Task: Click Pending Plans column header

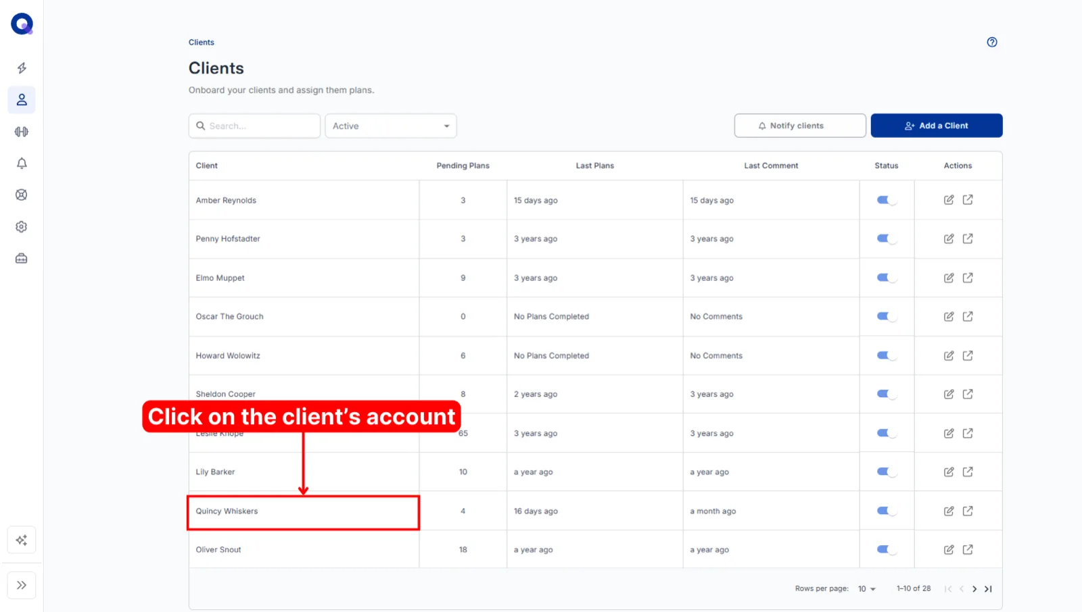Action: click(x=463, y=165)
